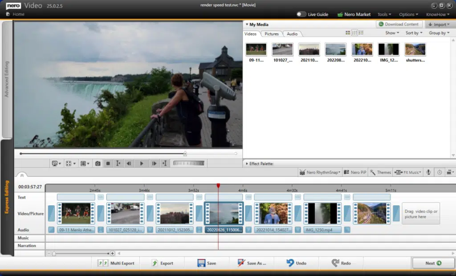Click the timeline zoom slider handle
Image resolution: width=456 pixels, height=276 pixels.
[x=54, y=254]
